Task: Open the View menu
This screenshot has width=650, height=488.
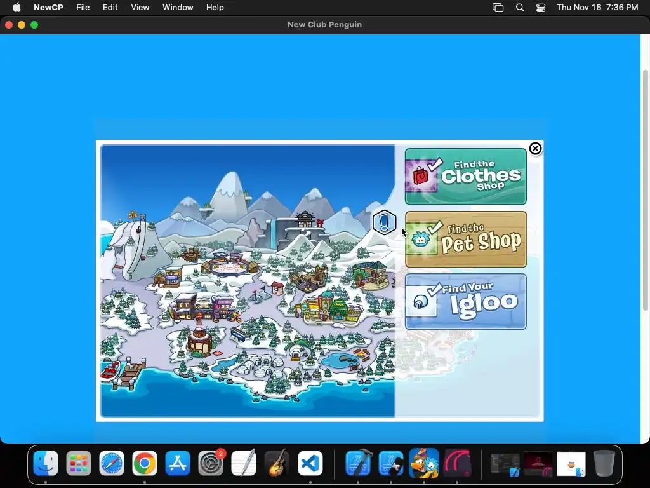Action: pos(140,8)
